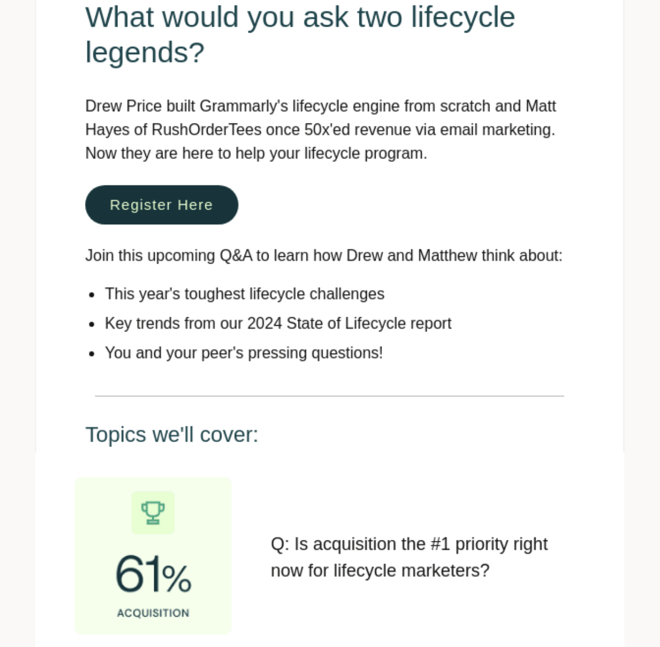Collapse the Q&A learning points list

point(324,255)
